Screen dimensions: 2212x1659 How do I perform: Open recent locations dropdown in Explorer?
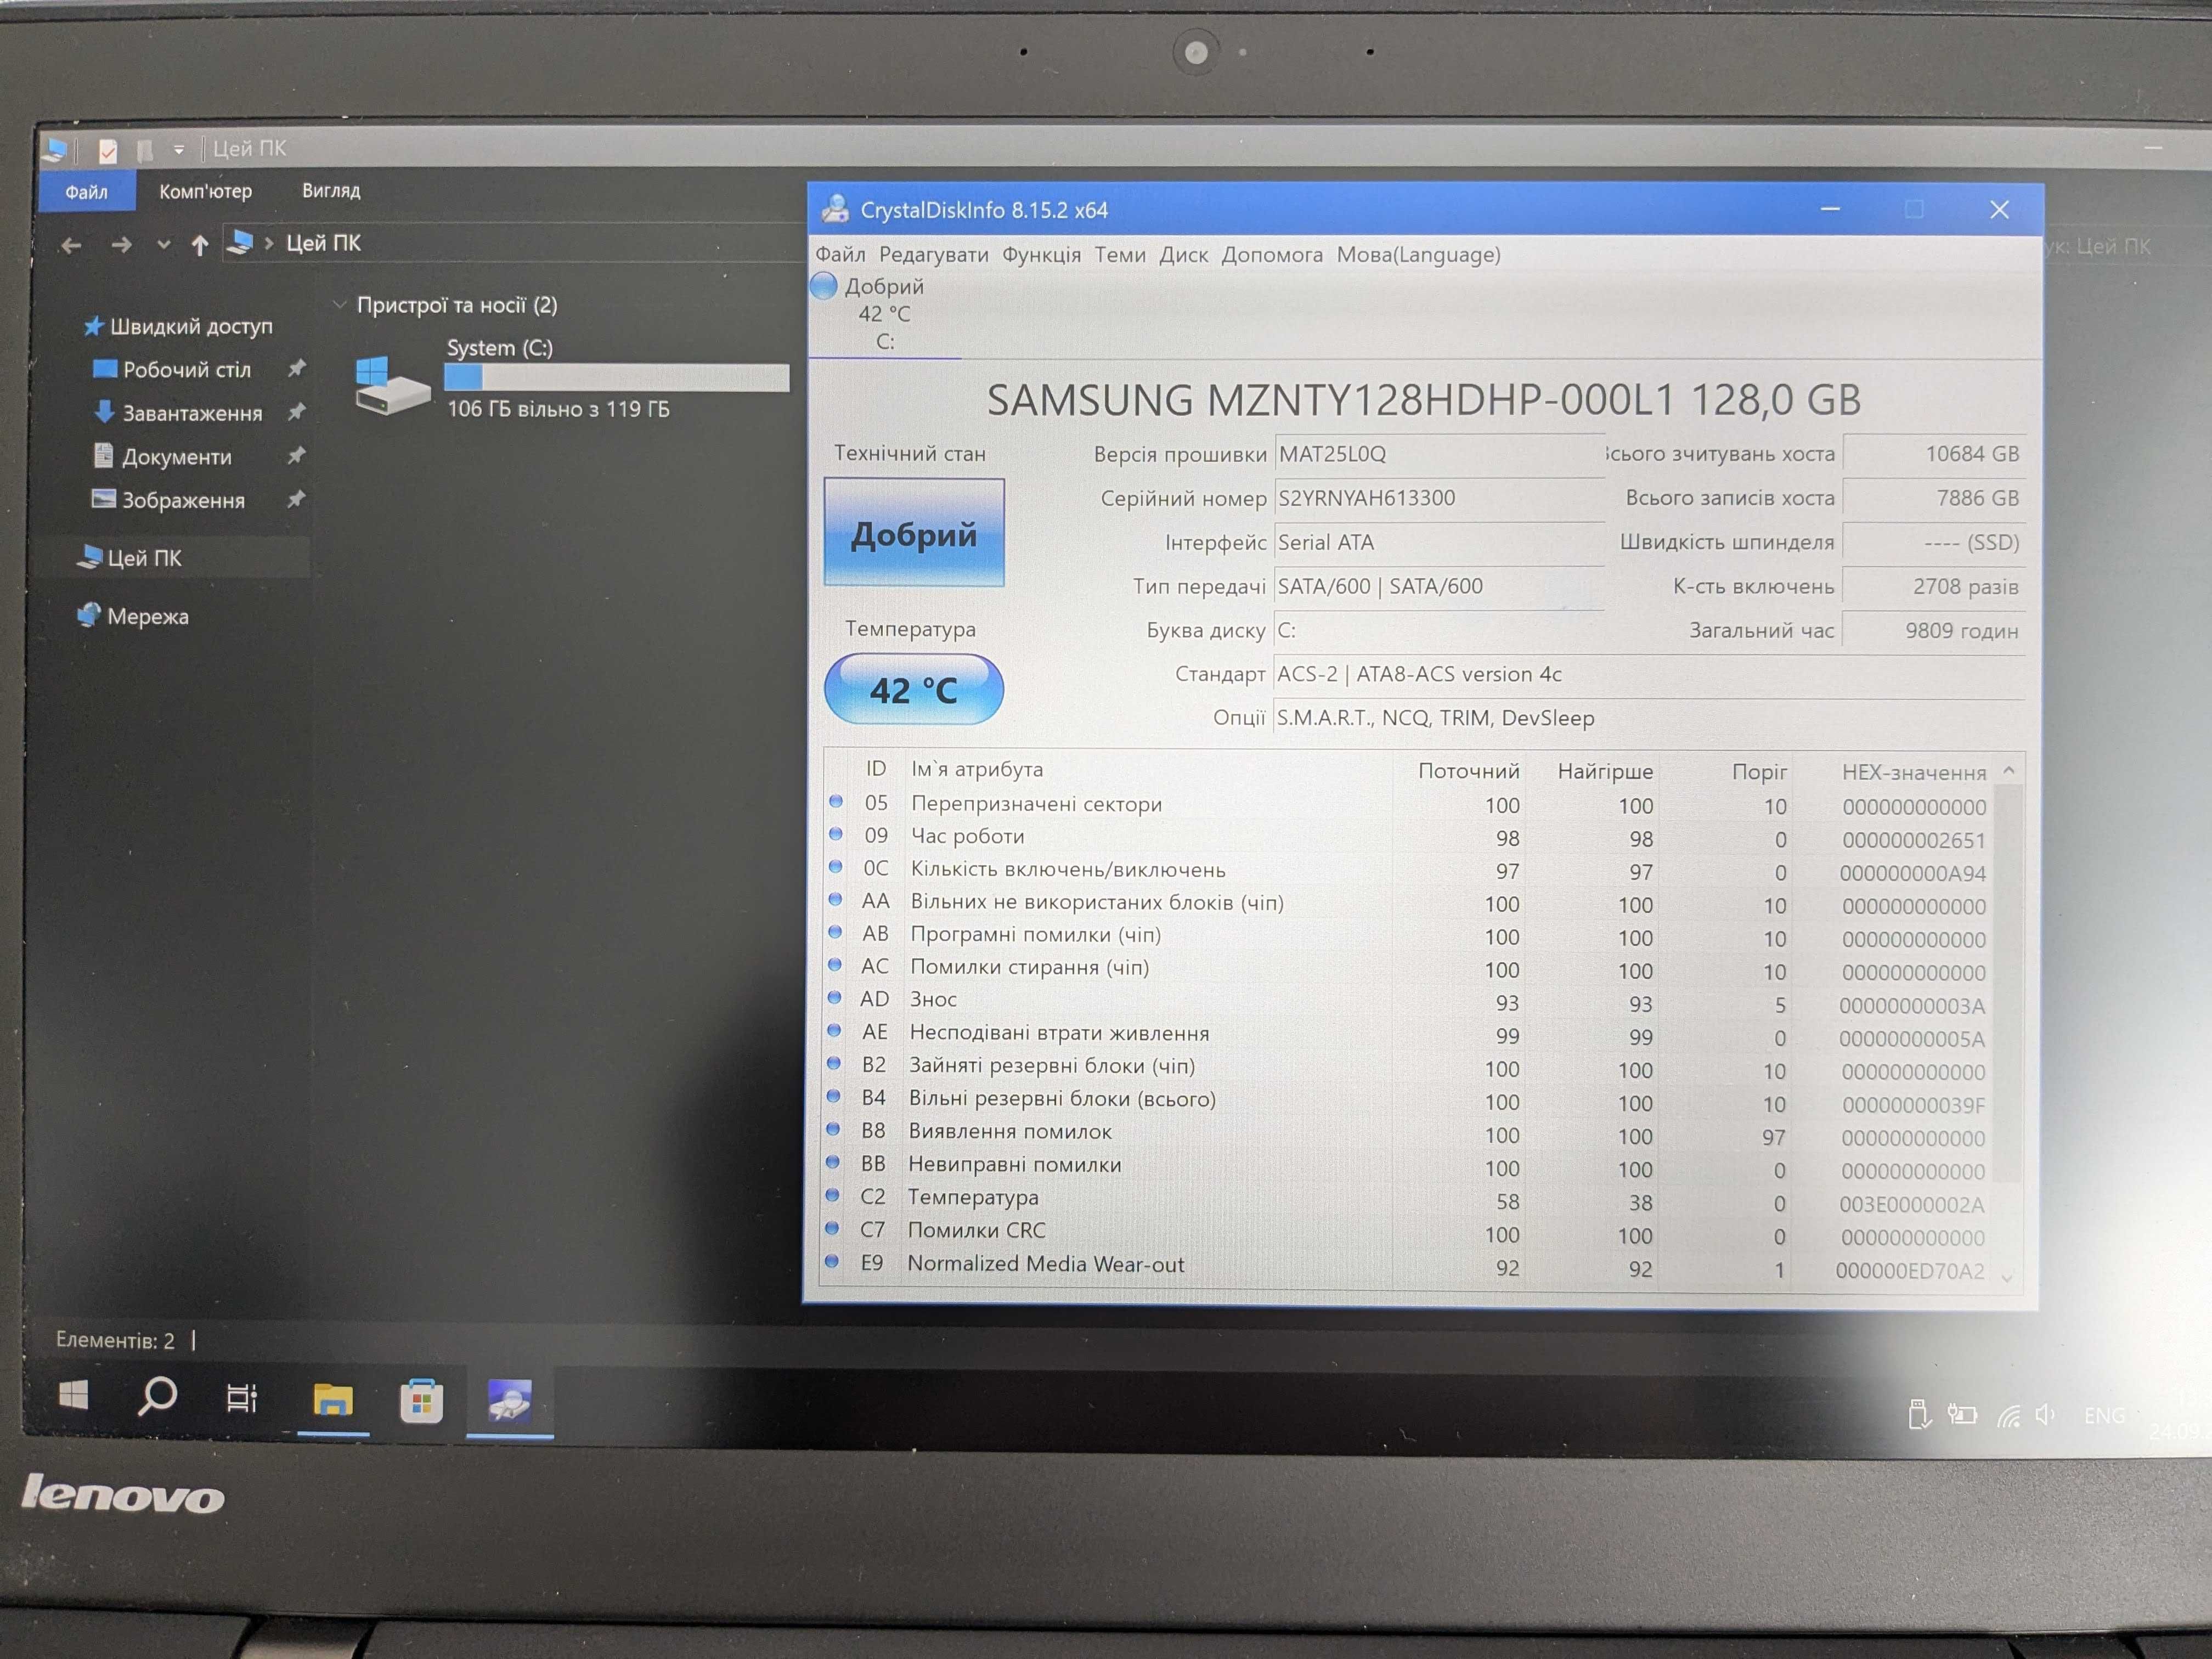[163, 245]
